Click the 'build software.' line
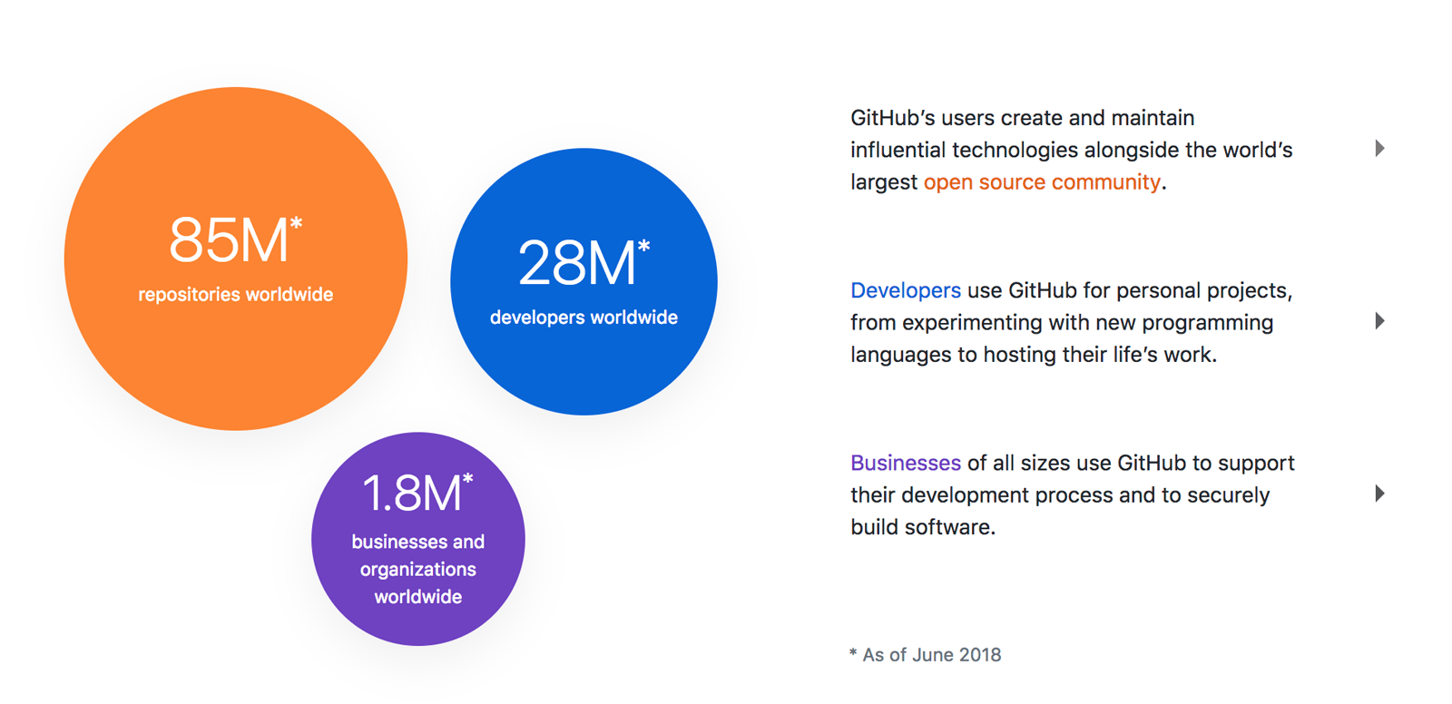 (923, 527)
